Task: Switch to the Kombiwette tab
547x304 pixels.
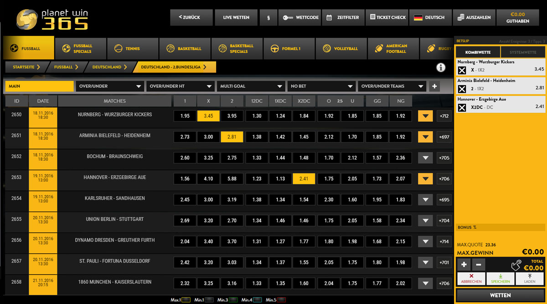Action: pyautogui.click(x=478, y=52)
